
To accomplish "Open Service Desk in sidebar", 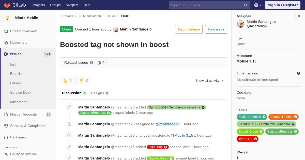I will click(21, 92).
